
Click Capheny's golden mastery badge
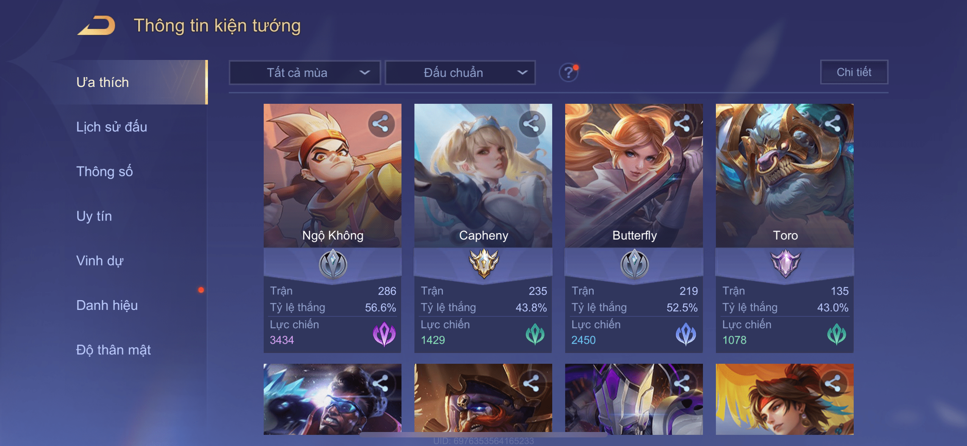point(484,263)
